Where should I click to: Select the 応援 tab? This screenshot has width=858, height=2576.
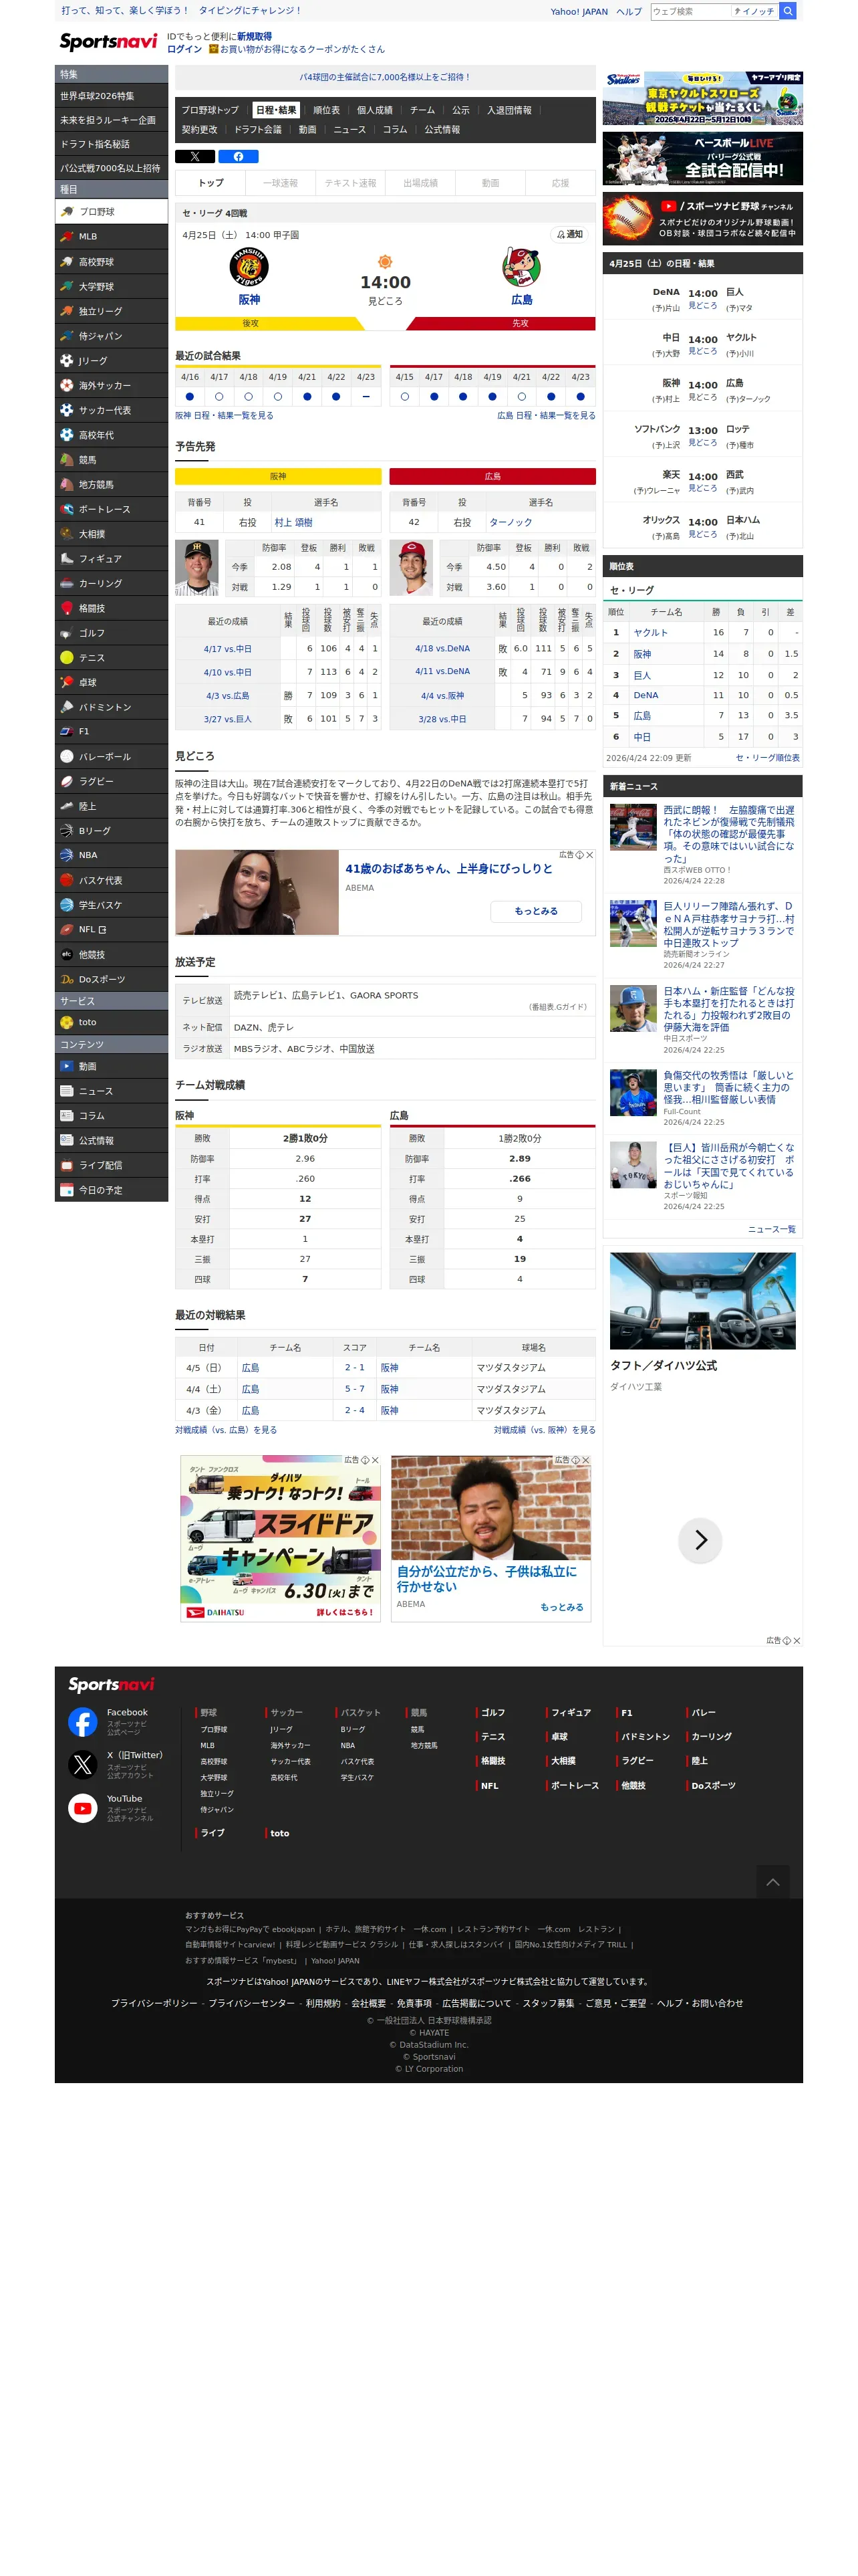561,183
